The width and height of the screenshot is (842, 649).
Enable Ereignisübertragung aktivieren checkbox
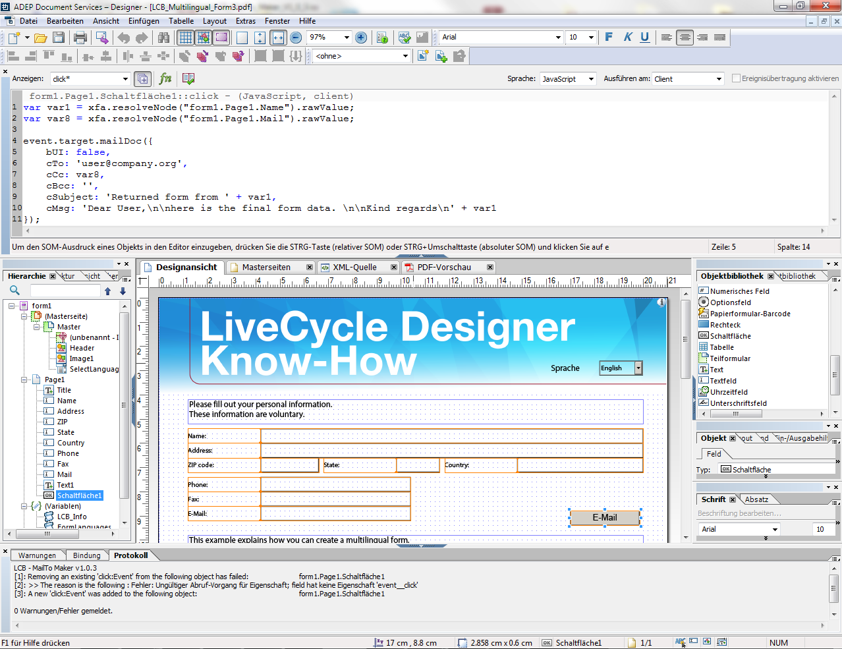[x=737, y=78]
